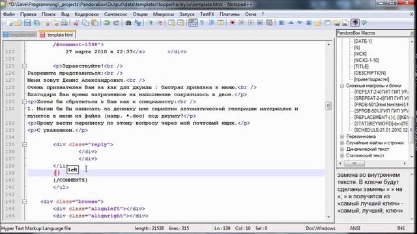The image size is (417, 234).
Task: Click the blue up-triangle plugin icon
Action: [x=291, y=23]
